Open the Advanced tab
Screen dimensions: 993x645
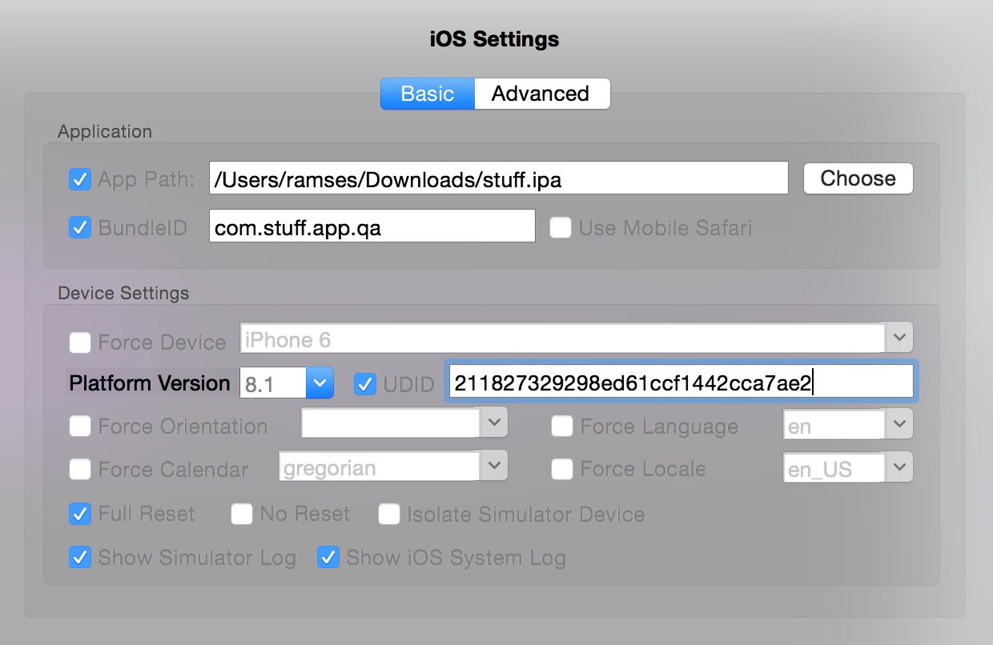(x=542, y=94)
